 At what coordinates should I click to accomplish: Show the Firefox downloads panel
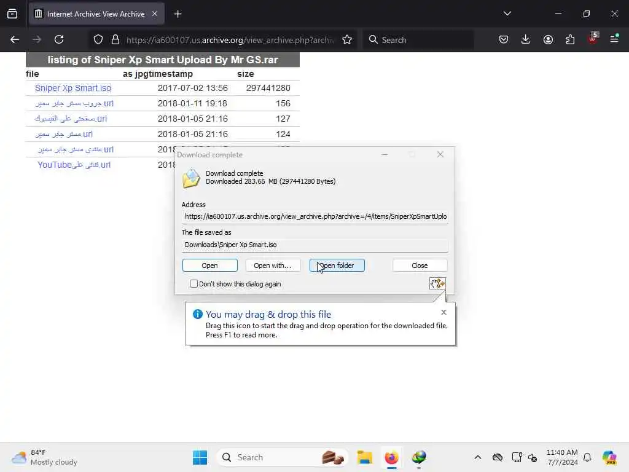(526, 40)
